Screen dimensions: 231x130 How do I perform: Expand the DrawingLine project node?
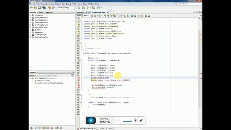[x=30, y=15]
